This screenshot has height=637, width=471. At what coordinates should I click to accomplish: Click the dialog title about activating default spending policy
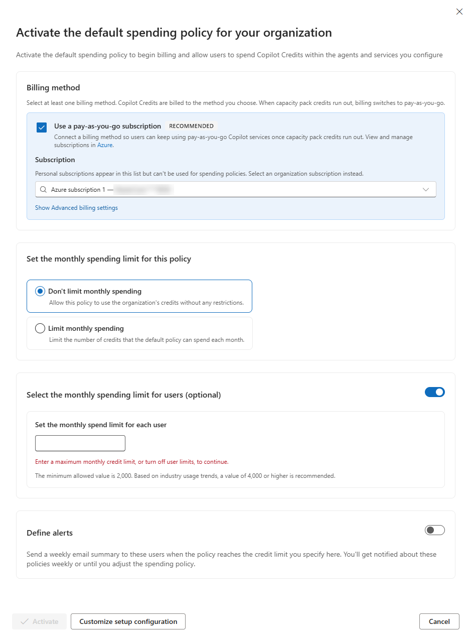[x=174, y=33]
